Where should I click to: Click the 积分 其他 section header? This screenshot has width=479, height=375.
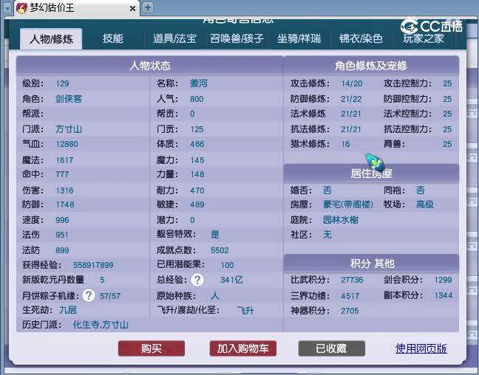371,264
